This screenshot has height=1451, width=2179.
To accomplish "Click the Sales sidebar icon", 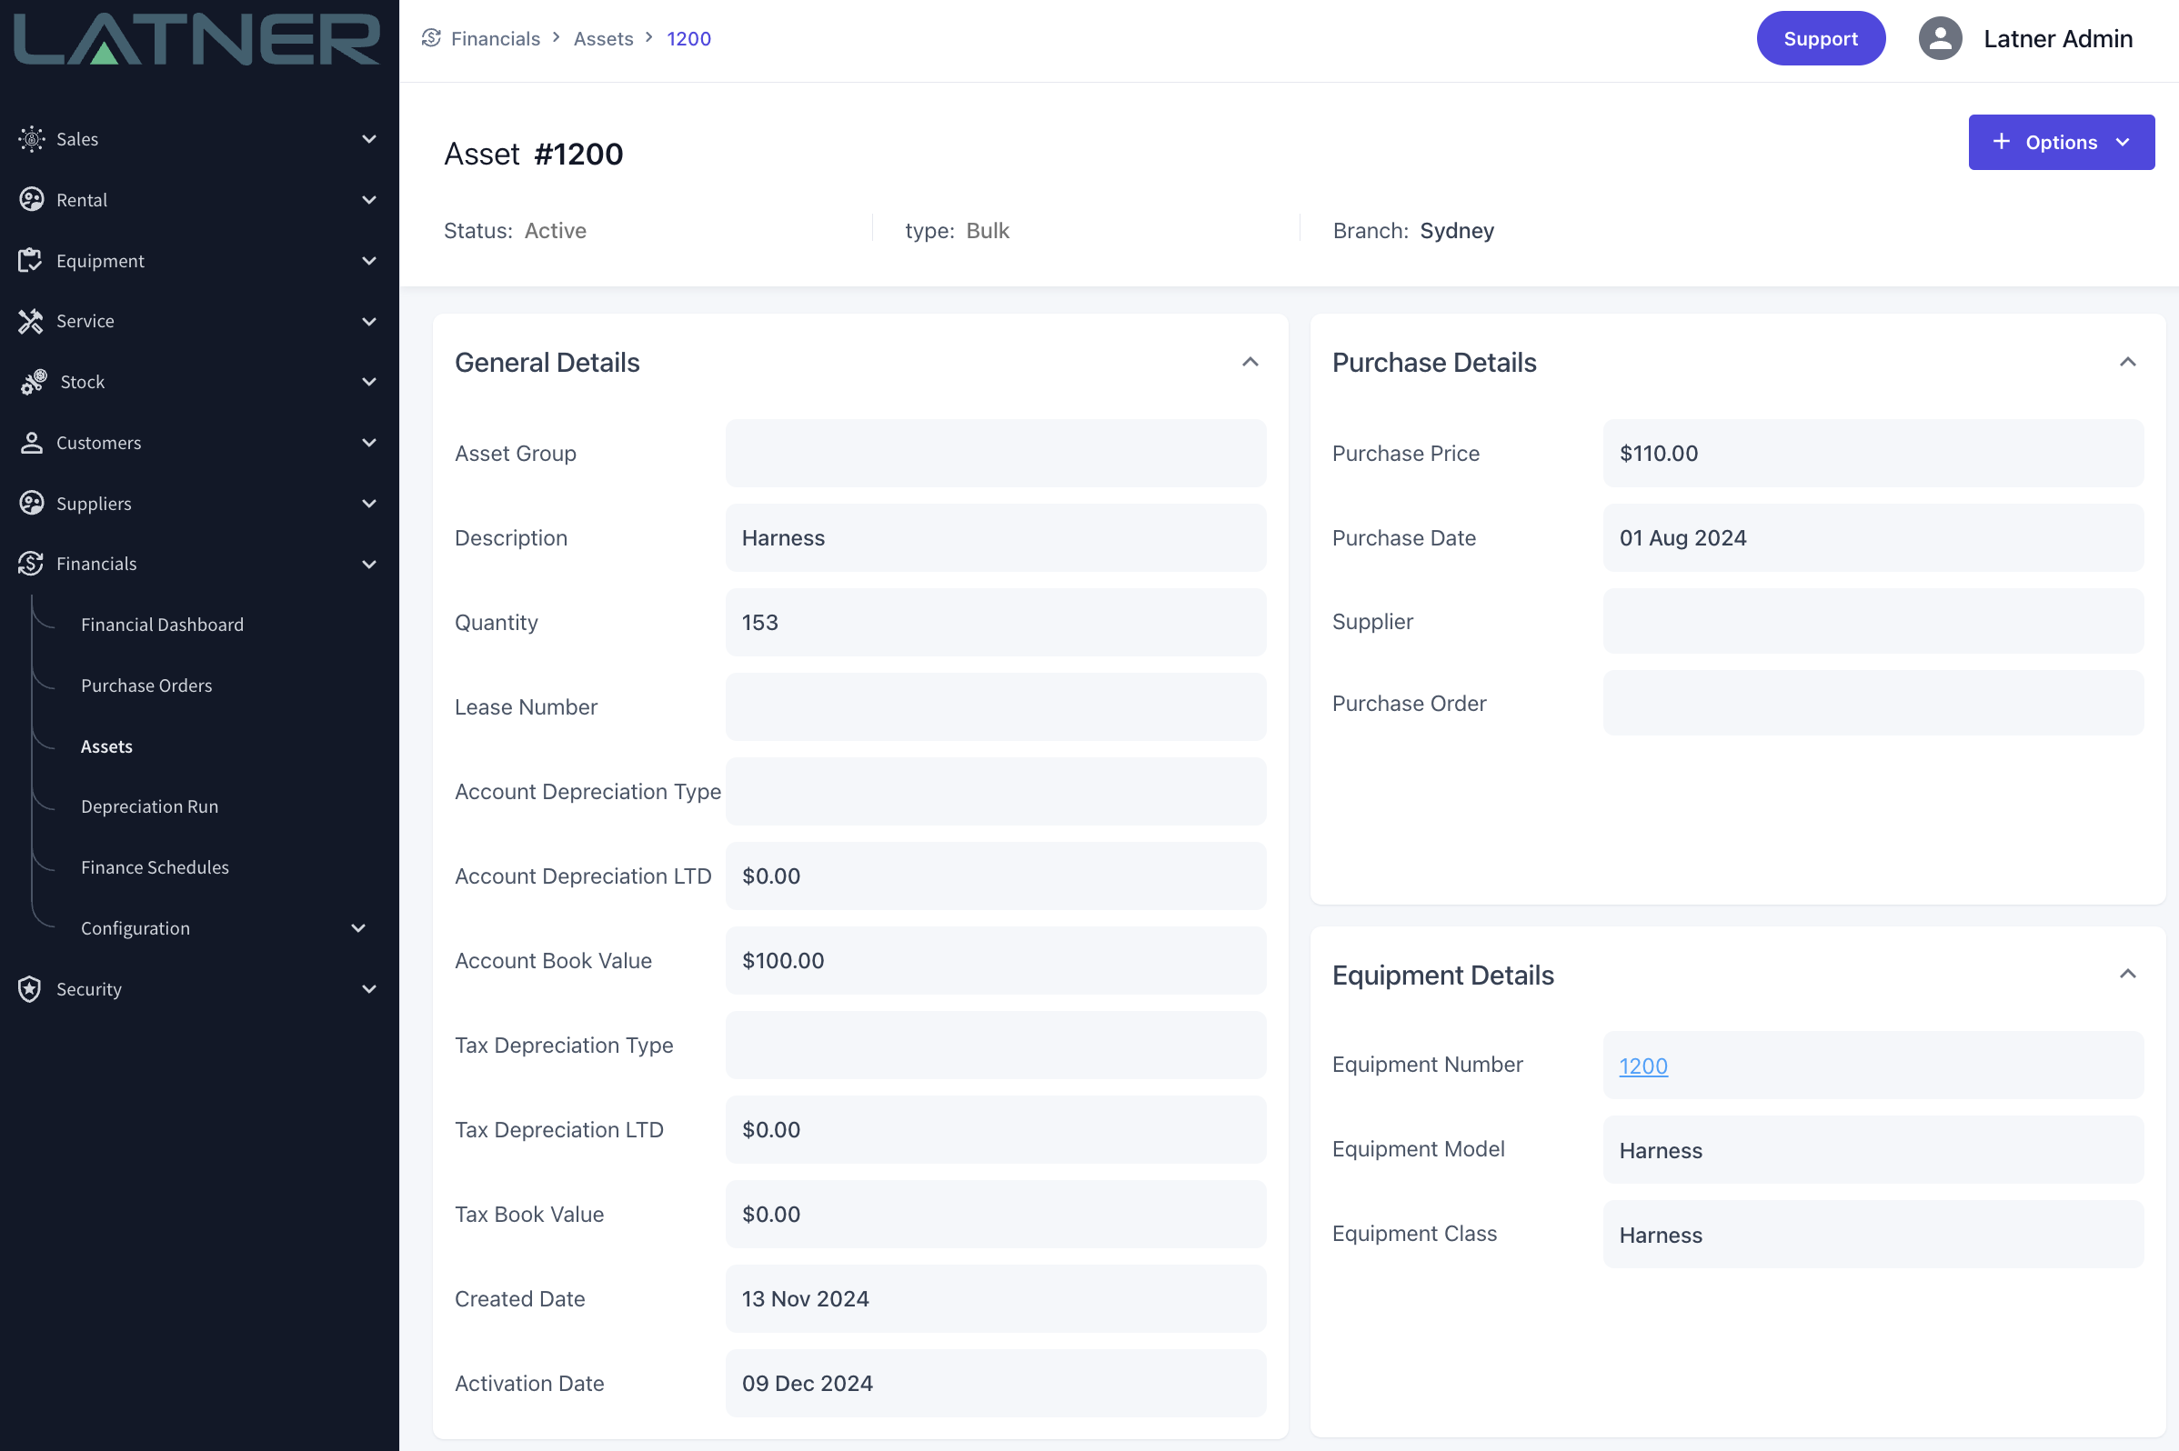I will (32, 139).
